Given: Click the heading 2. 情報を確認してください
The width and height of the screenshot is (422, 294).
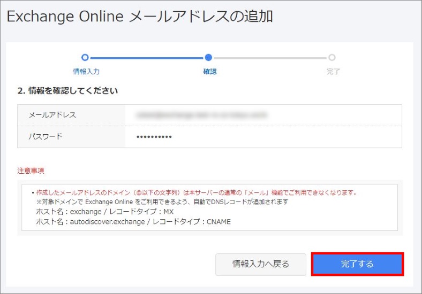Looking at the screenshot, I should point(67,91).
